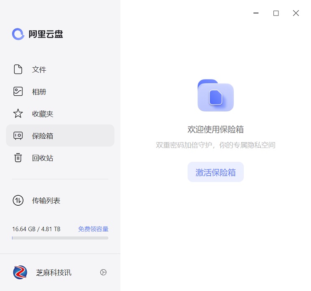The height and width of the screenshot is (291, 311).
Task: Open the 相册 photo album icon
Action: pos(18,92)
